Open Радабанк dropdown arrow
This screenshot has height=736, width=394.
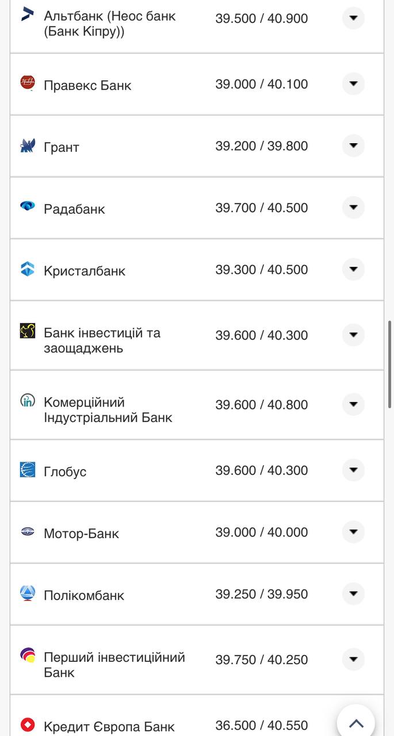pos(353,208)
